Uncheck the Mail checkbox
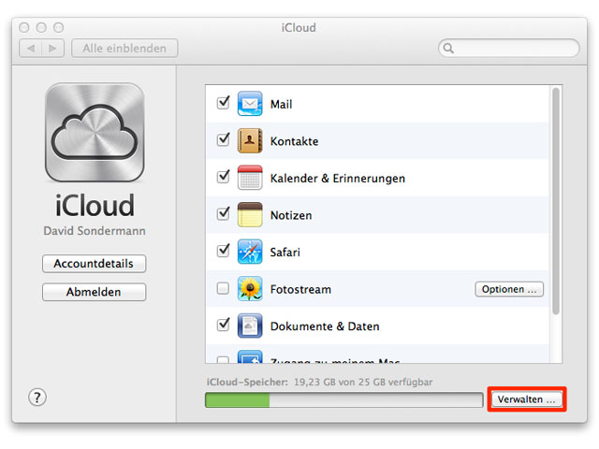Viewport: 599px width, 449px height. point(223,102)
